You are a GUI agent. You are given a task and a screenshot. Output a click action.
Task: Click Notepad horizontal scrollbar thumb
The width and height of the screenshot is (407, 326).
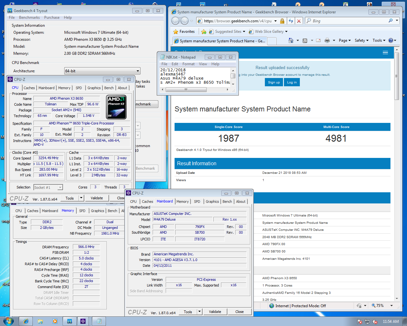pyautogui.click(x=186, y=90)
